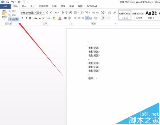160x125 pixels.
Task: Apply text effects icon
Action: coord(48,18)
